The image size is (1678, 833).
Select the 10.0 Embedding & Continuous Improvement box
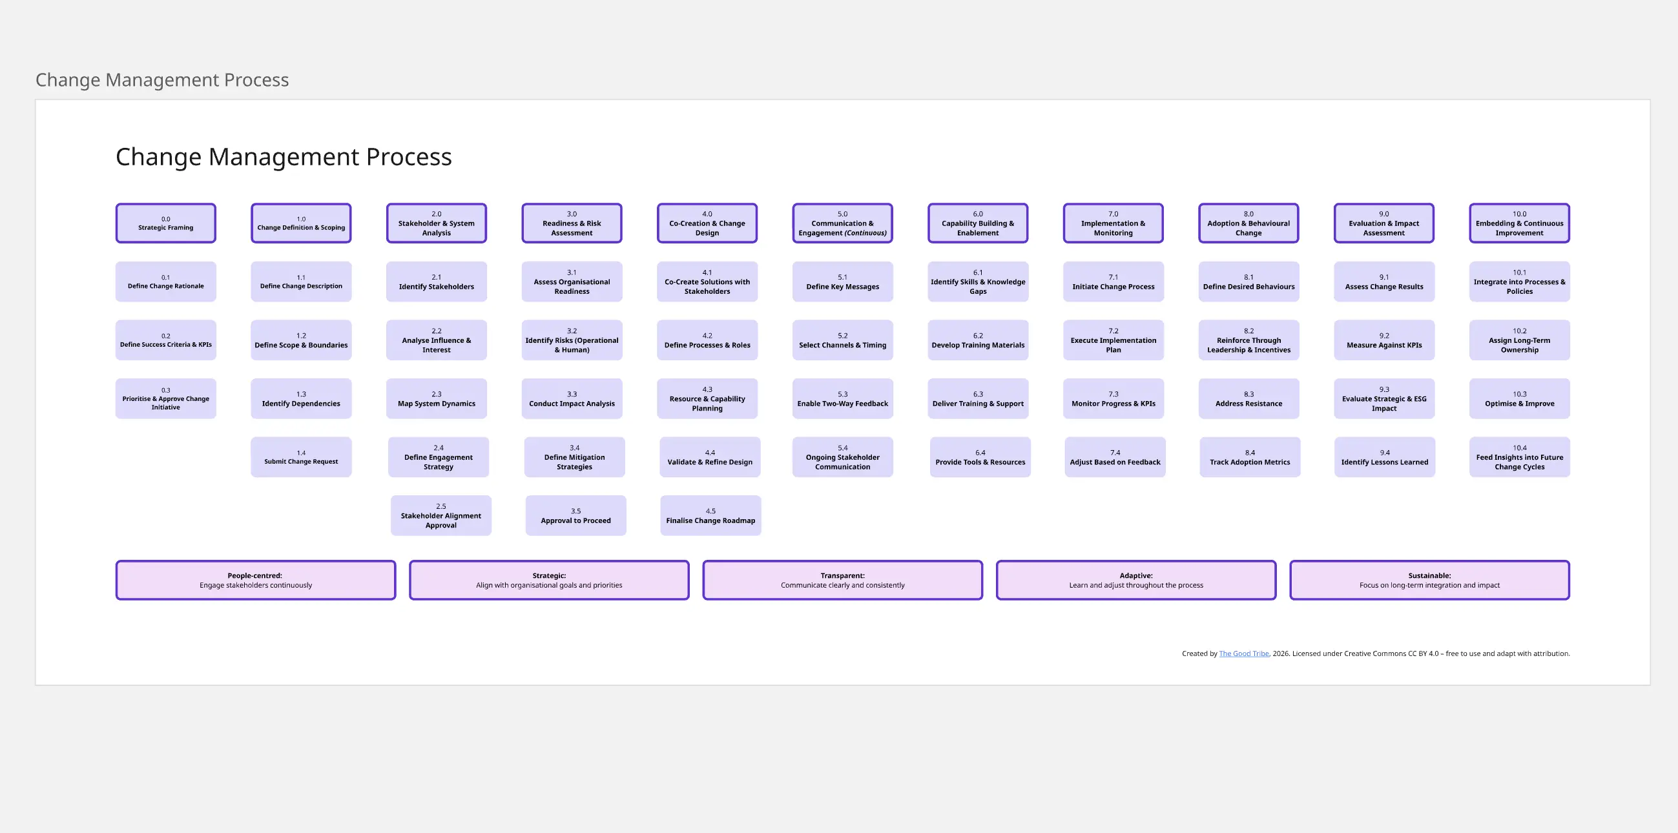pos(1519,223)
